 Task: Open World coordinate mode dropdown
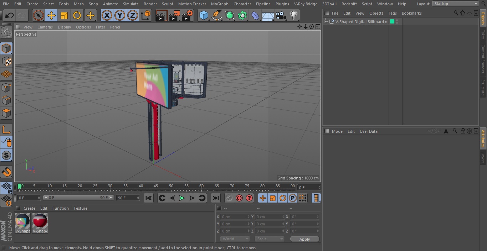(x=235, y=239)
